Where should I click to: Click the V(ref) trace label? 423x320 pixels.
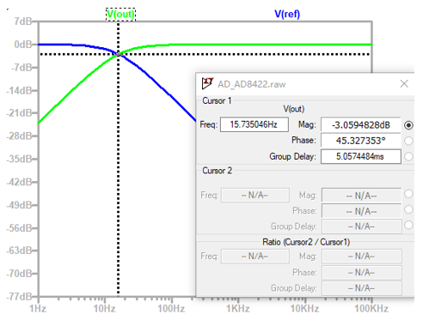pyautogui.click(x=287, y=14)
